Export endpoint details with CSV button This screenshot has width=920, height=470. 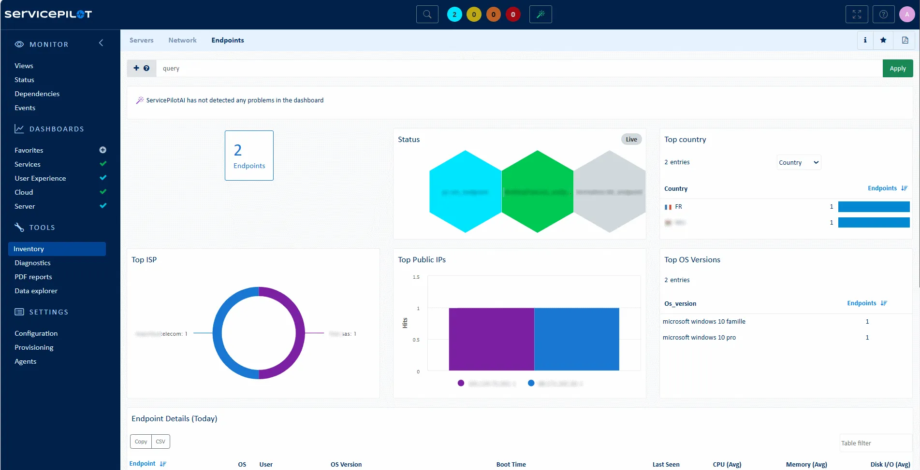coord(161,442)
